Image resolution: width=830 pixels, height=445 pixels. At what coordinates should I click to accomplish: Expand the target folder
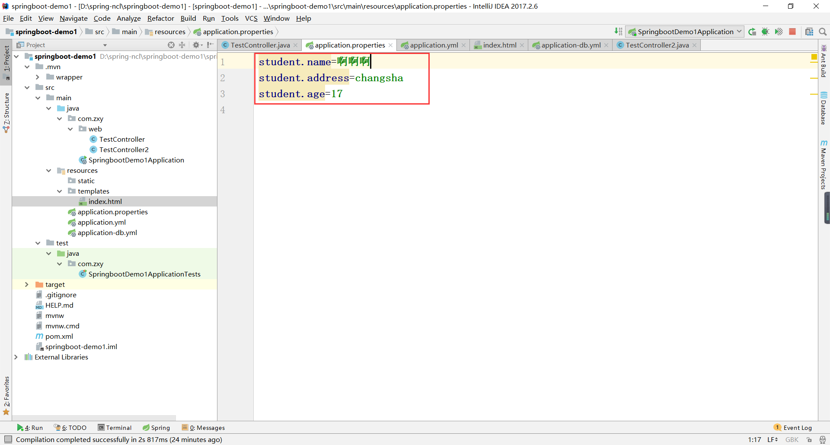click(x=27, y=284)
